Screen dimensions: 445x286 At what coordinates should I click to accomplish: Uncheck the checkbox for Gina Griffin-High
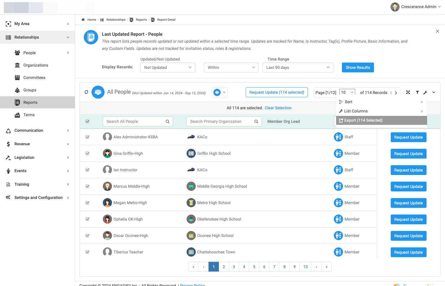(x=87, y=154)
